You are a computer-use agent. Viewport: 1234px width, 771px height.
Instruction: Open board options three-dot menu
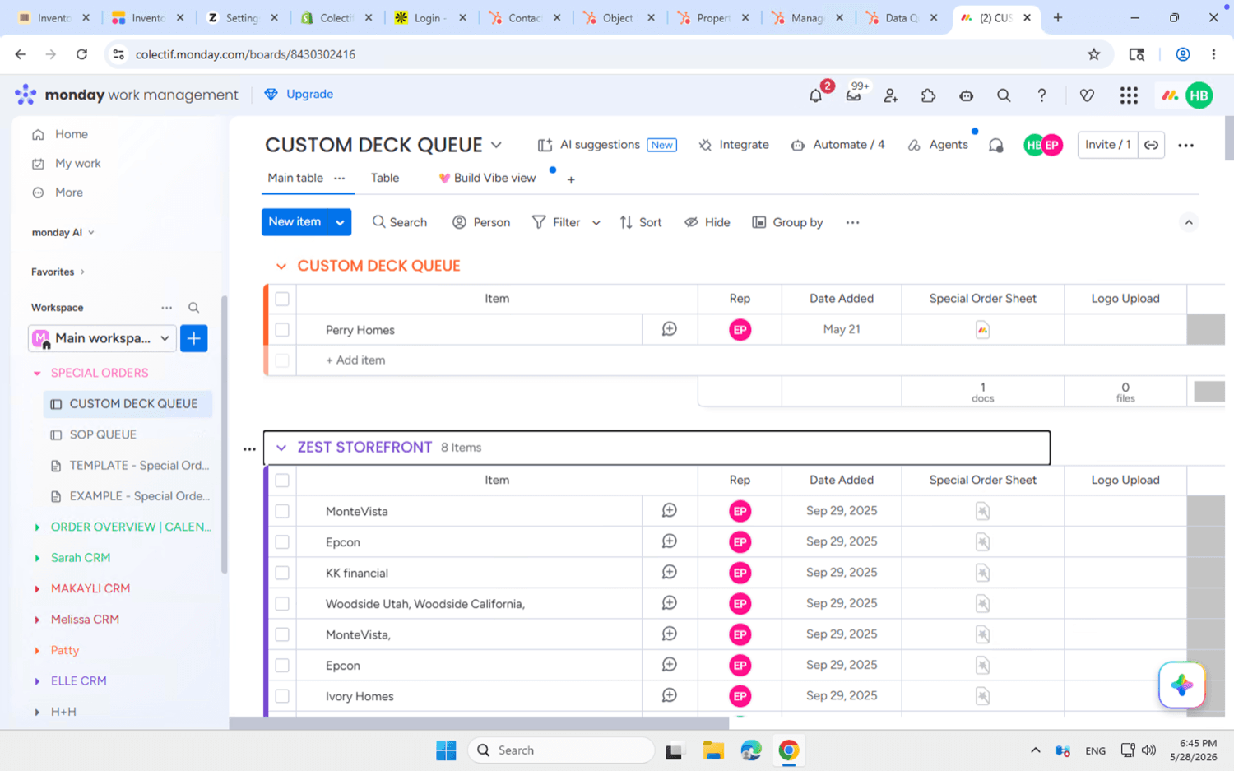pyautogui.click(x=1185, y=146)
